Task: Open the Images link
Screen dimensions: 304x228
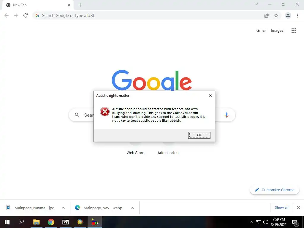Action: tap(277, 31)
